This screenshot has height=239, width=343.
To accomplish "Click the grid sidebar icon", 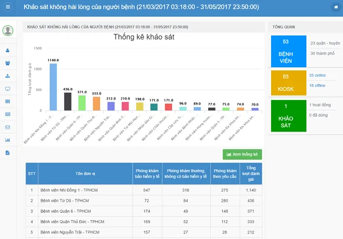I will (x=7, y=101).
